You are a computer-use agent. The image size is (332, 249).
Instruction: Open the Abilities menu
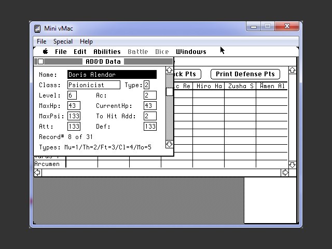107,52
